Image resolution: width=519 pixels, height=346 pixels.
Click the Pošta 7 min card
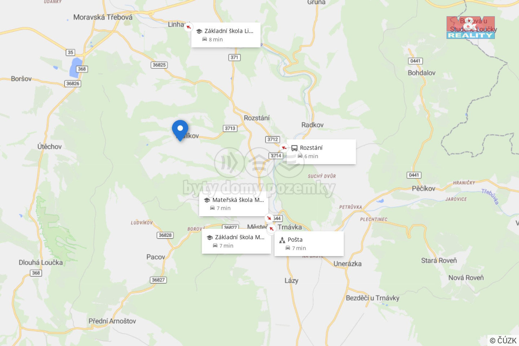[x=309, y=244]
